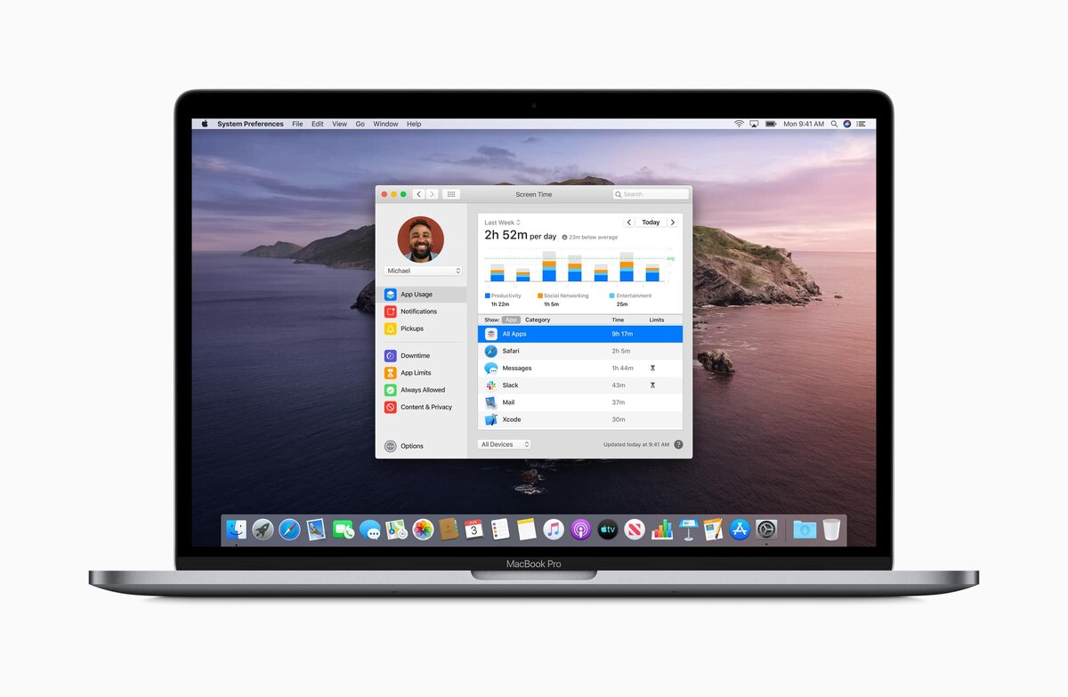Select the Pickups section
Viewport: 1068px width, 697px height.
pyautogui.click(x=411, y=328)
